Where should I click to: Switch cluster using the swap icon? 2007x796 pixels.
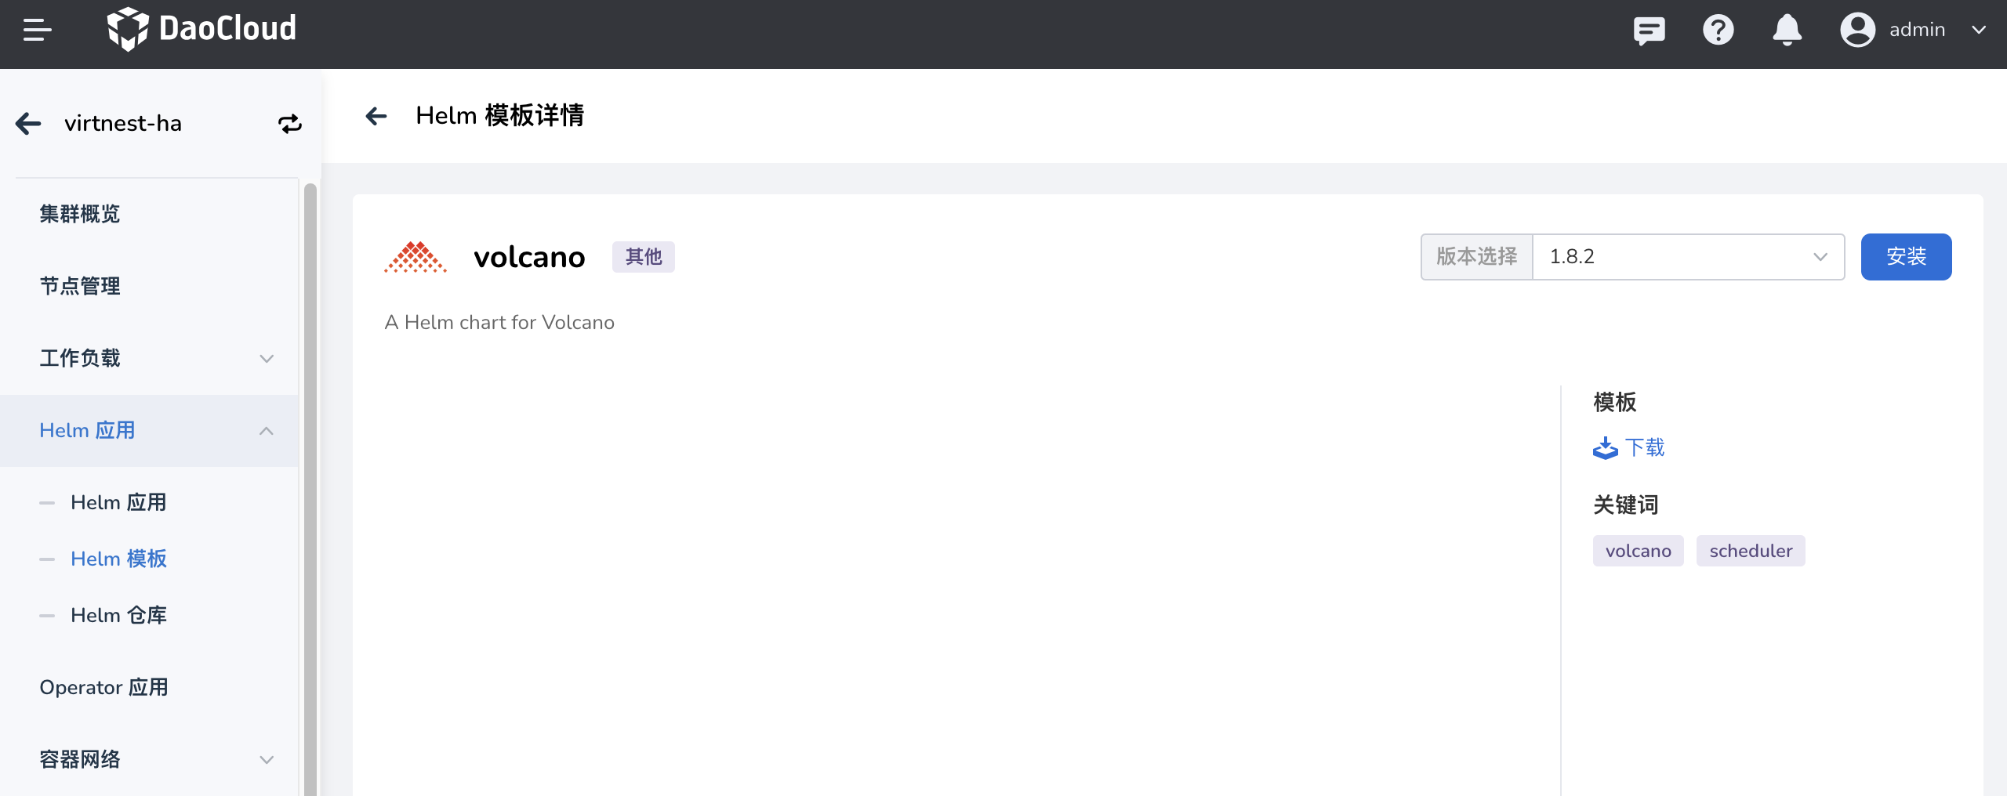(289, 124)
